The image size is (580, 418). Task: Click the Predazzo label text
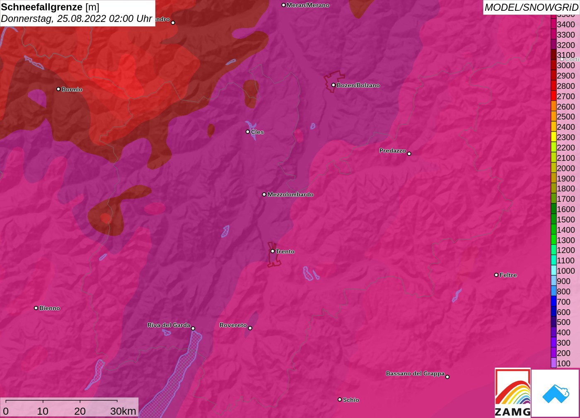[x=393, y=150]
